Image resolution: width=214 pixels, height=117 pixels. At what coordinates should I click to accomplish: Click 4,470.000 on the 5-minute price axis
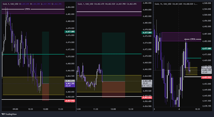[70, 56]
